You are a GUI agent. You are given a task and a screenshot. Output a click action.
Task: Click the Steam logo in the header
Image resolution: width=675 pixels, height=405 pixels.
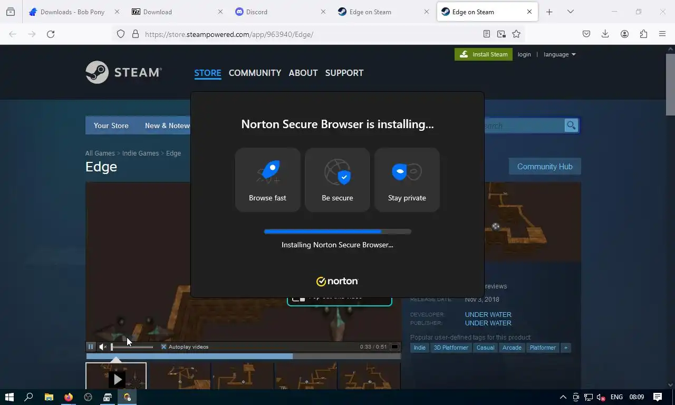coord(124,72)
